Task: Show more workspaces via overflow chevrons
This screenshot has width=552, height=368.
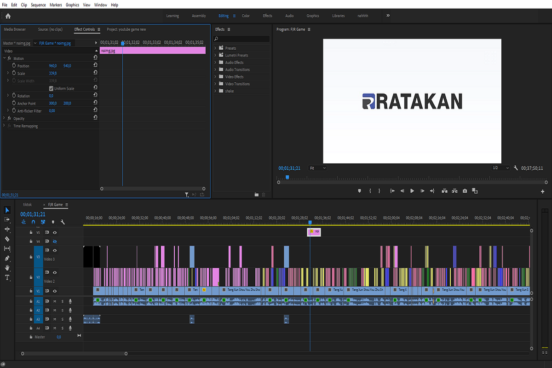Action: (388, 16)
